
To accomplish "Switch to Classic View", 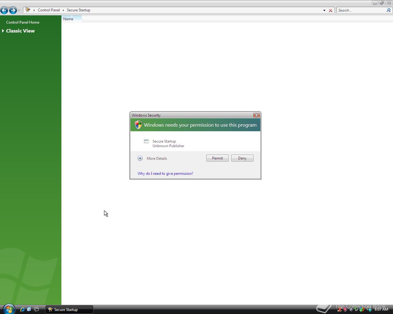I will [20, 31].
